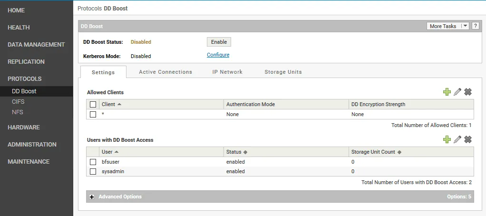The height and width of the screenshot is (216, 486).
Task: Delete allowed client using X icon
Action: point(468,92)
